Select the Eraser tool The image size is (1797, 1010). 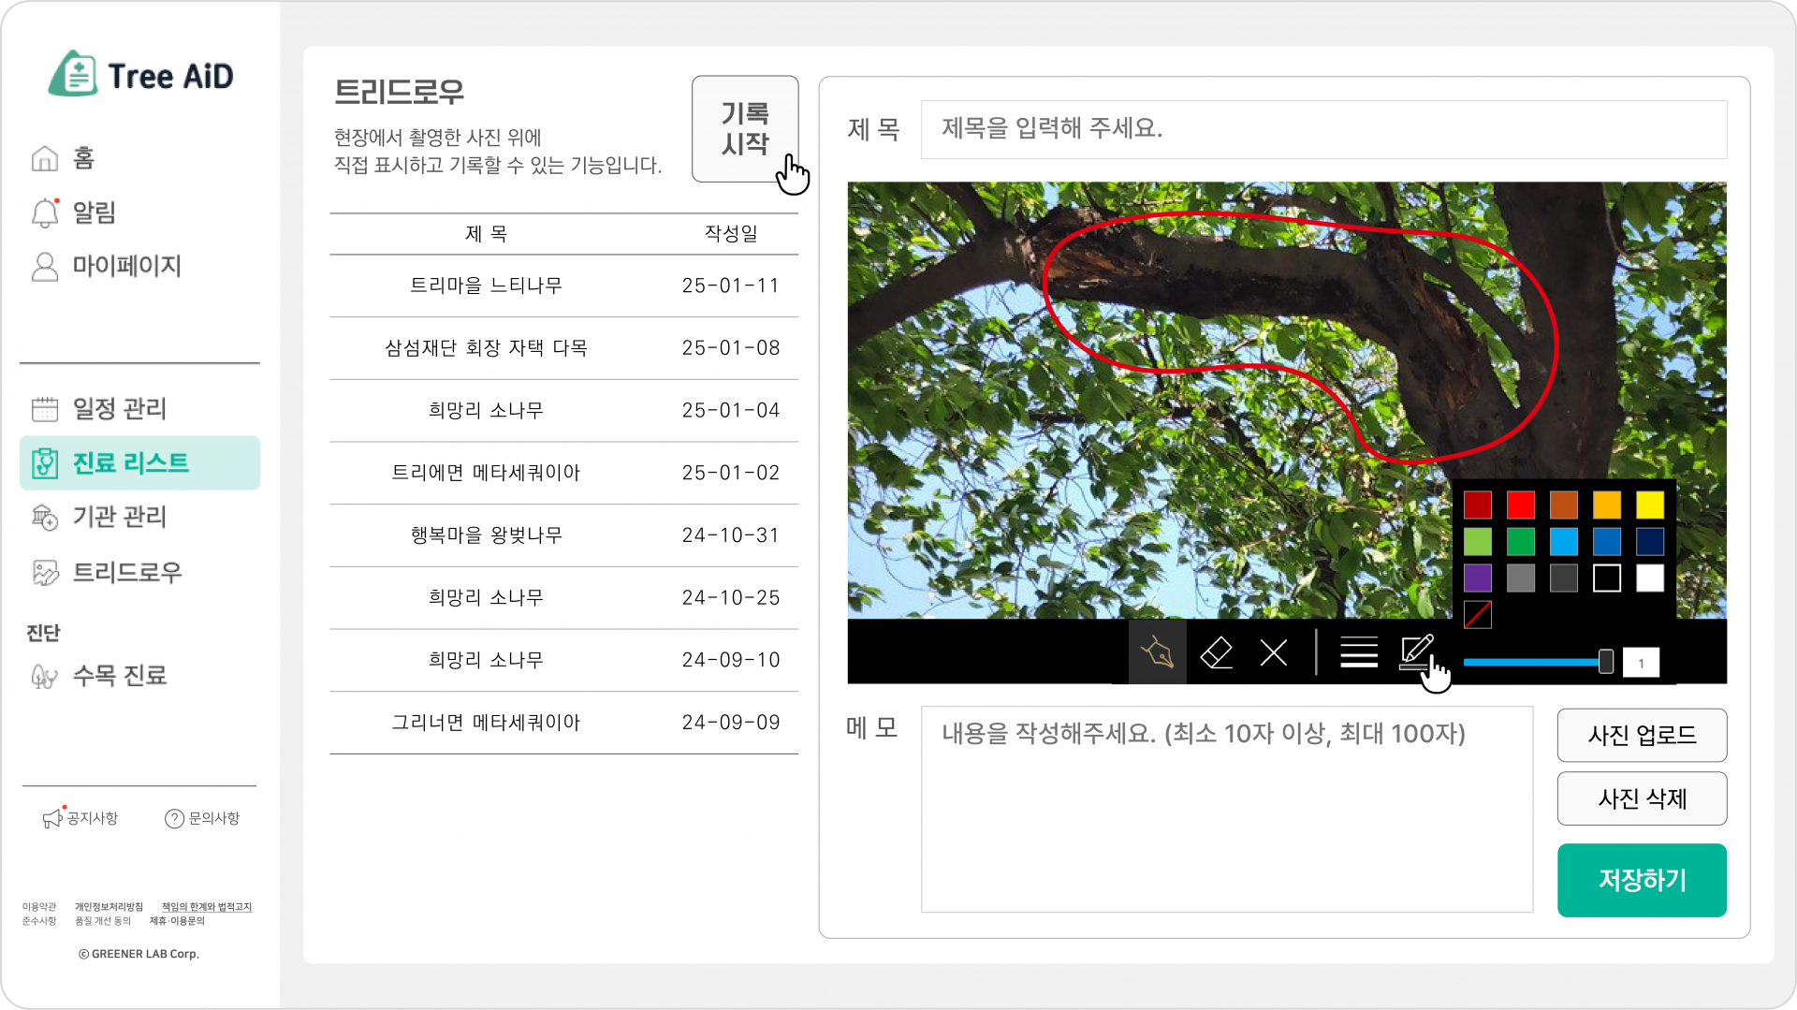[1215, 652]
